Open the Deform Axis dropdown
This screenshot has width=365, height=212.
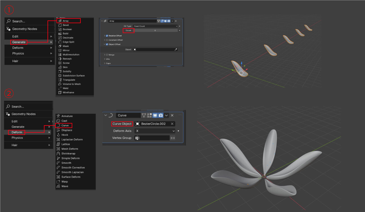[155, 131]
